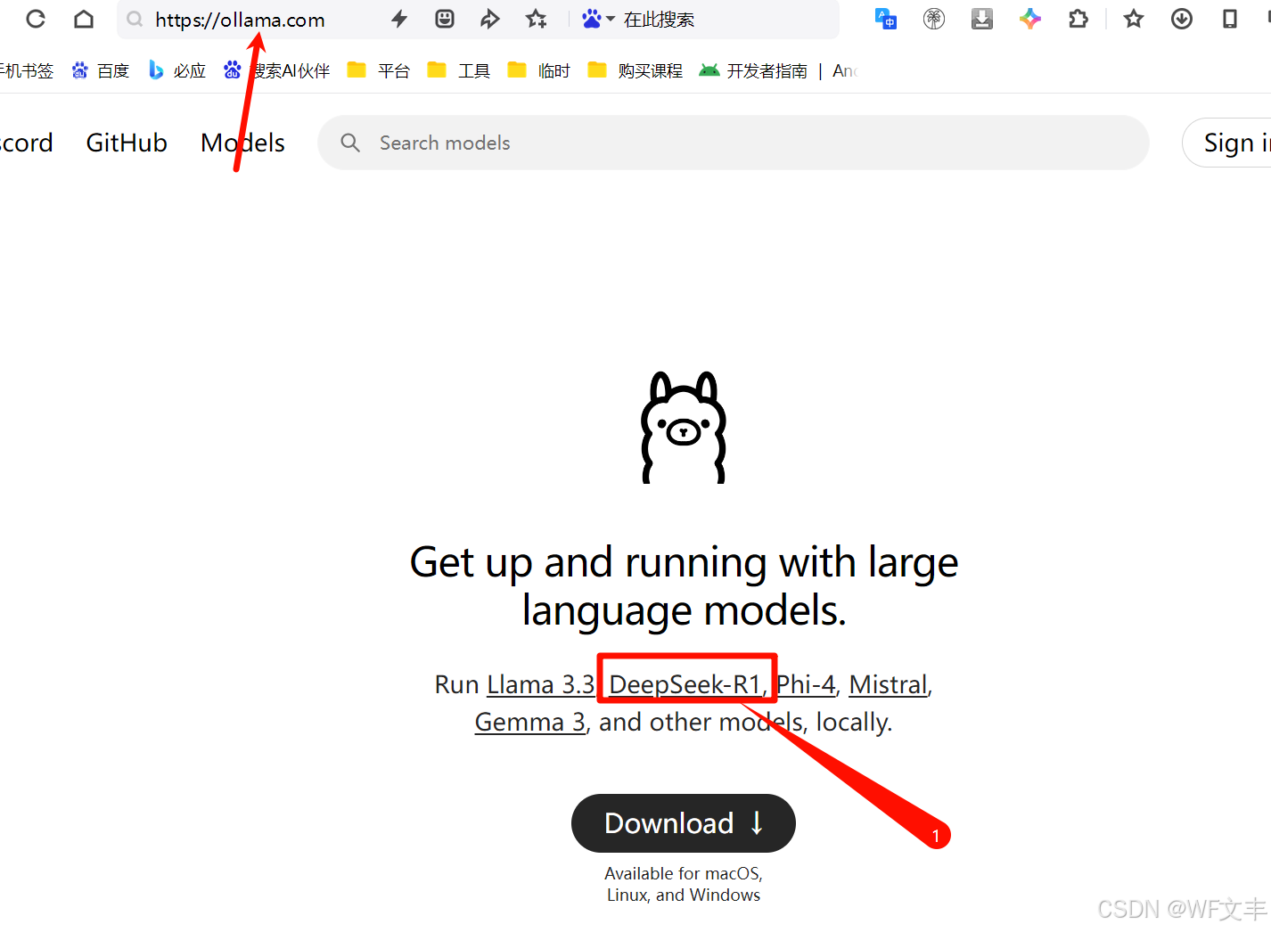1271x932 pixels.
Task: Open the GitHub navigation link
Action: [x=127, y=143]
